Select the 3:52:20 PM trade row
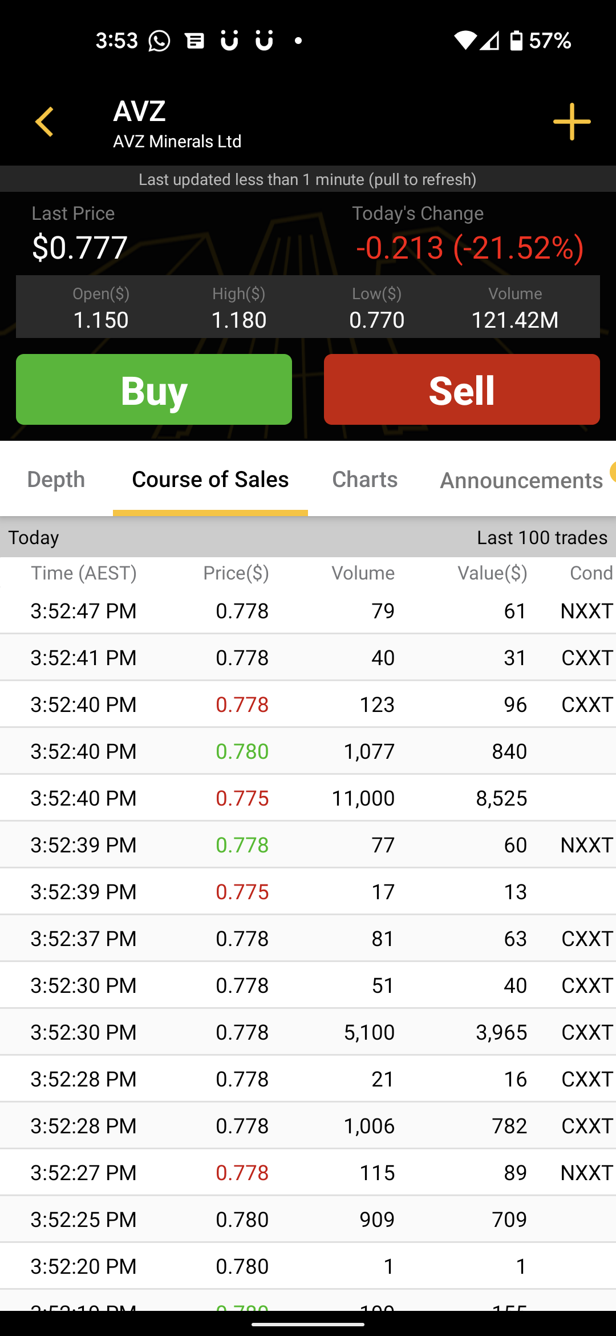This screenshot has height=1336, width=616. tap(308, 1266)
